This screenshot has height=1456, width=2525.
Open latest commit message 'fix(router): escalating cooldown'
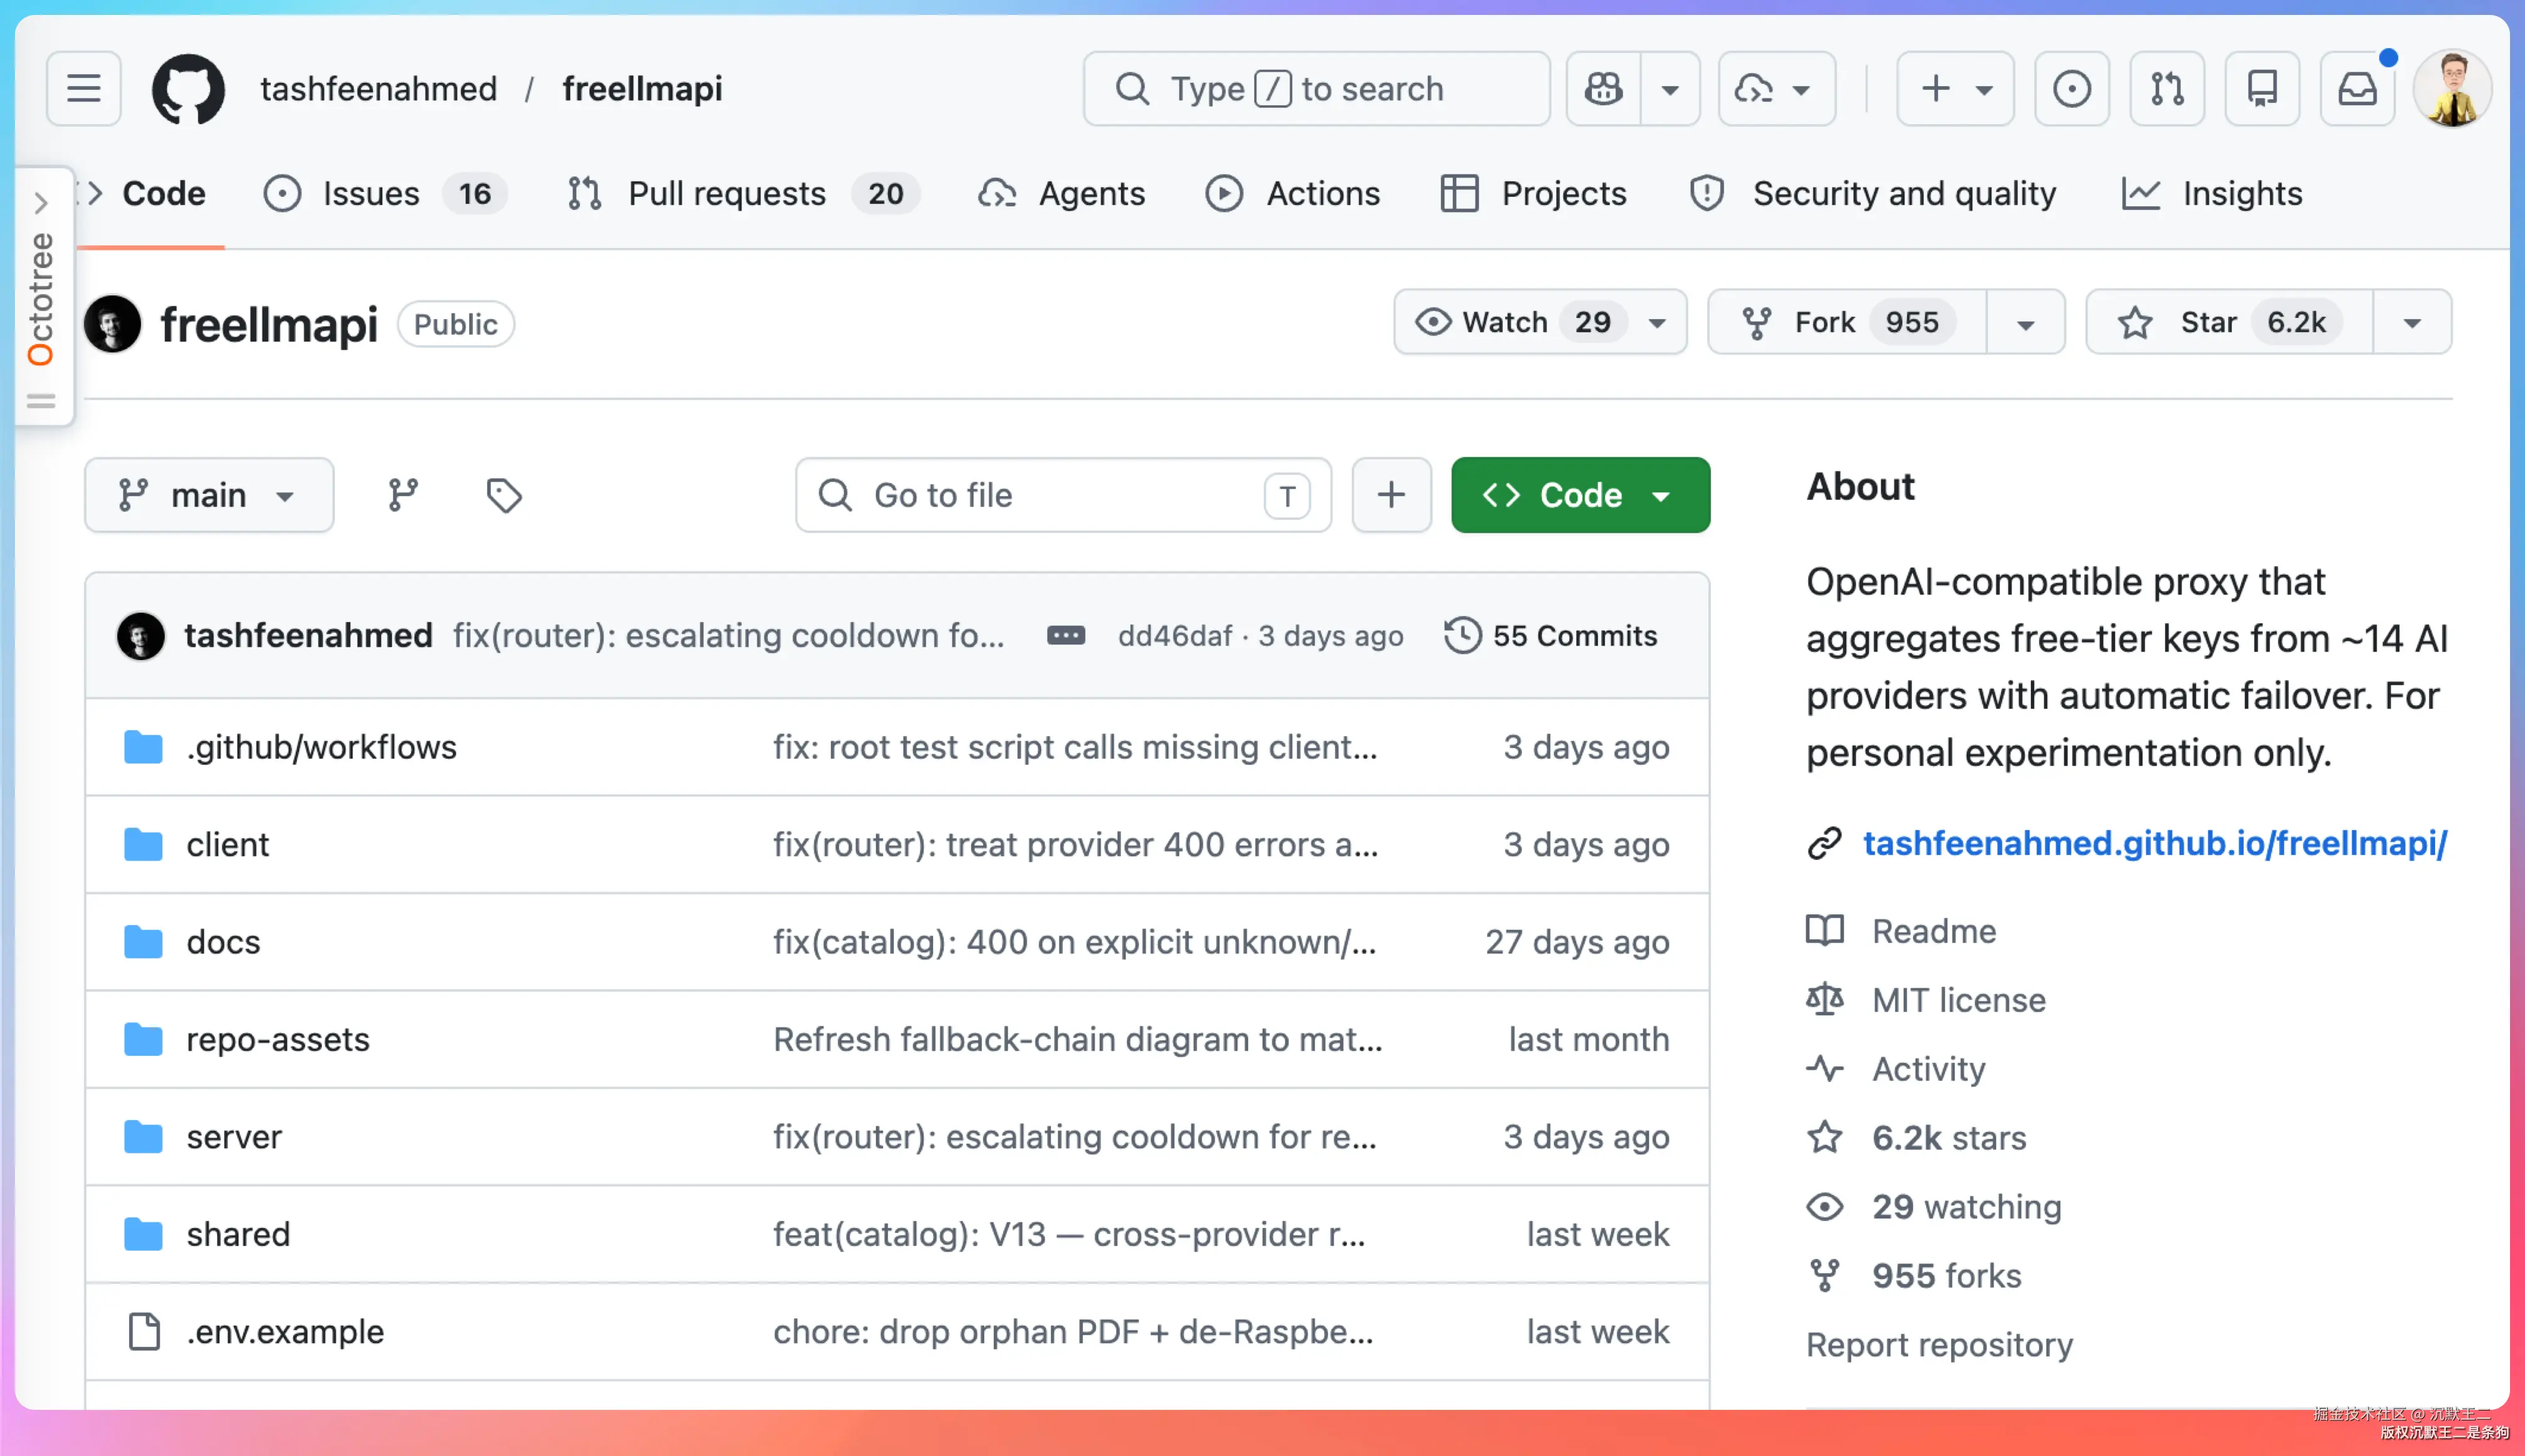click(727, 636)
